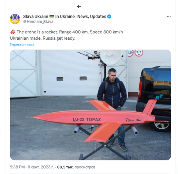The image size is (178, 174).
Task: Click the 7.7 height limit sign in photo
Action: pyautogui.click(x=139, y=53)
